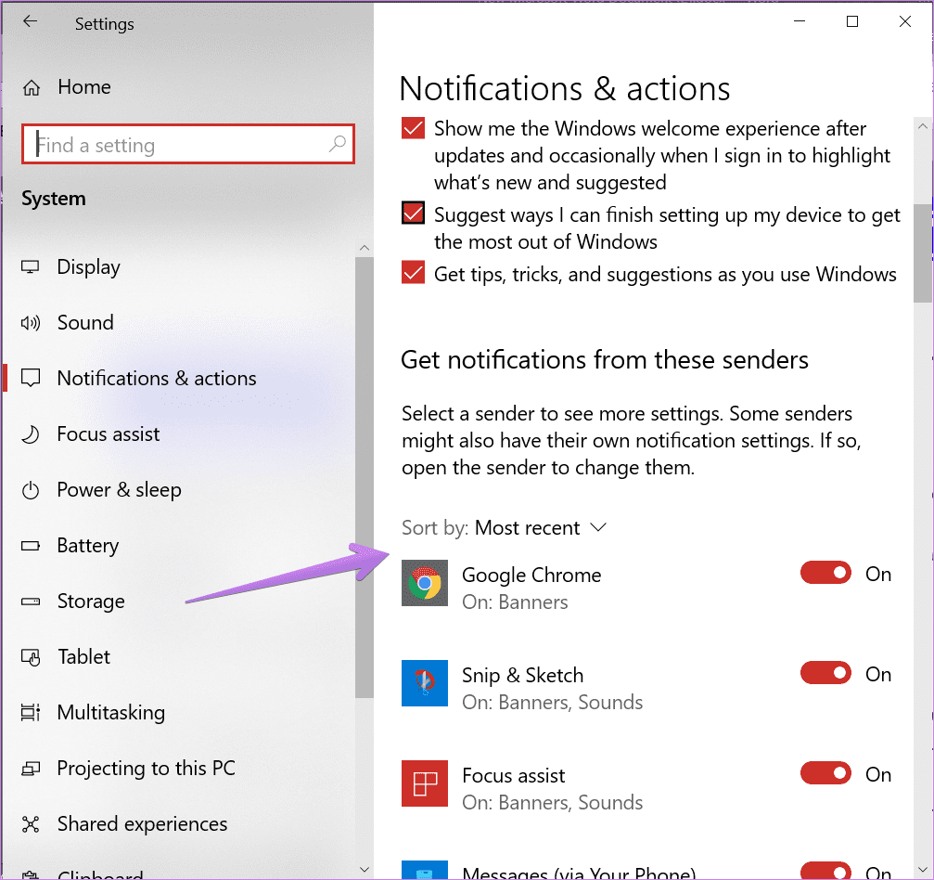Click the Home house icon
Image resolution: width=934 pixels, height=880 pixels.
tap(31, 87)
